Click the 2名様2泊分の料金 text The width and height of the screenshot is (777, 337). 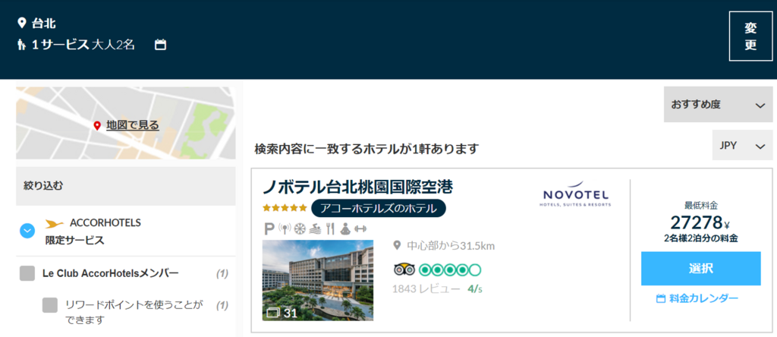(700, 238)
